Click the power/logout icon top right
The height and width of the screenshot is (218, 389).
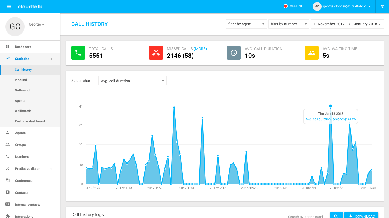382,7
